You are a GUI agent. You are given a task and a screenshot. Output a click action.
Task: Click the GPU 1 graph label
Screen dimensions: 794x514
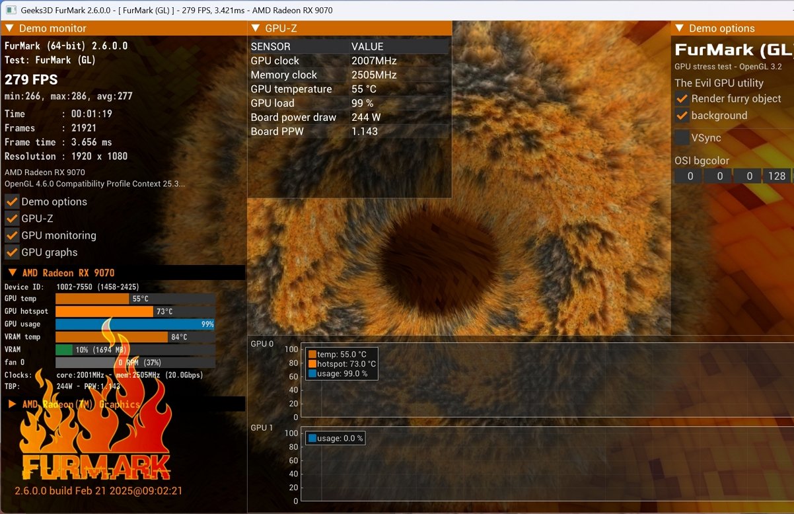(262, 427)
